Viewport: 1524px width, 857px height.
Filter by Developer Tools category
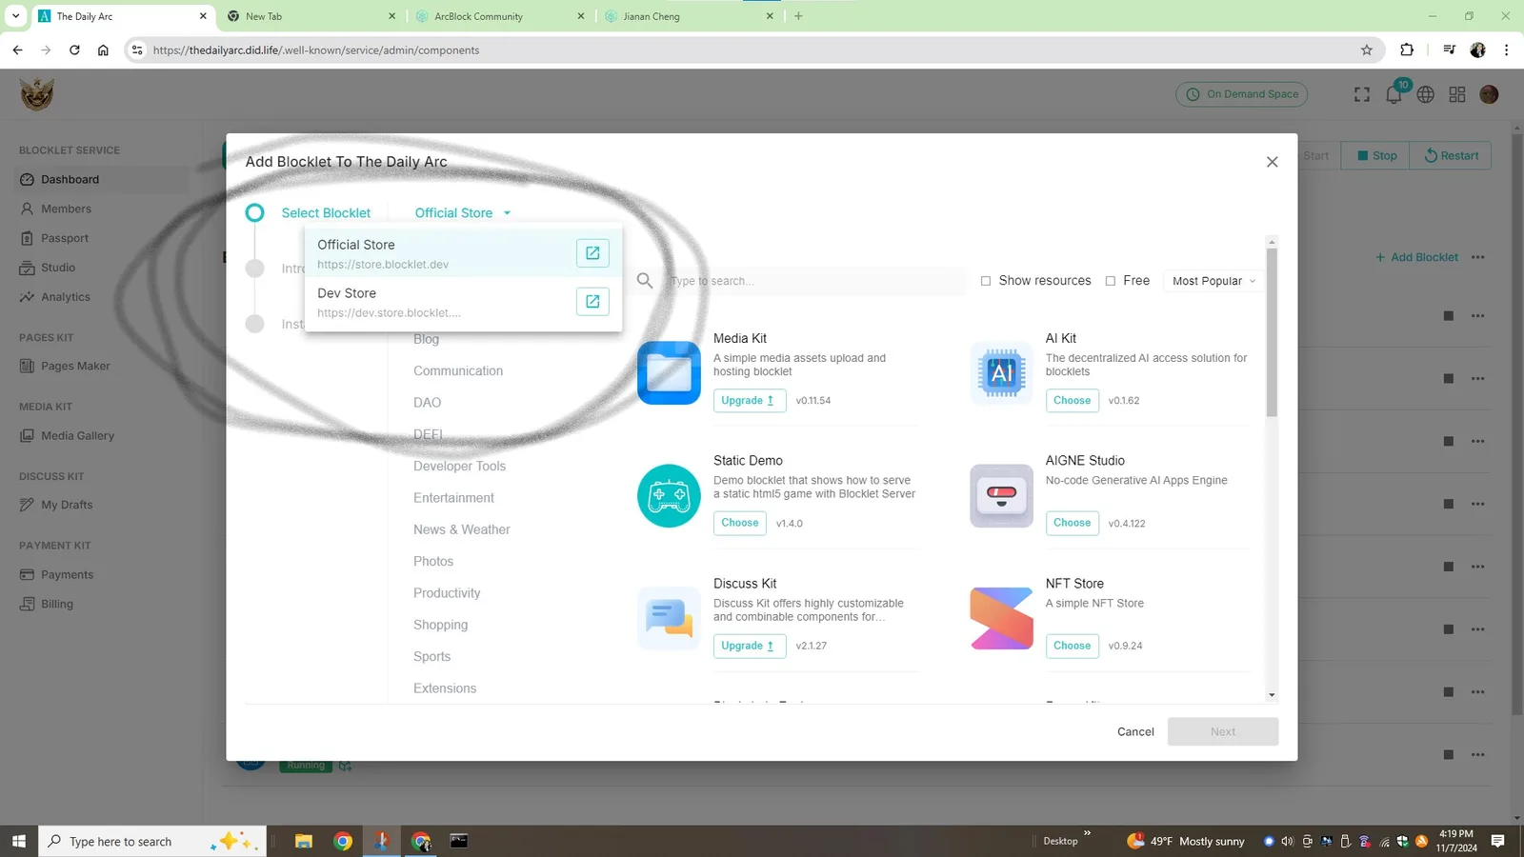[x=459, y=467]
